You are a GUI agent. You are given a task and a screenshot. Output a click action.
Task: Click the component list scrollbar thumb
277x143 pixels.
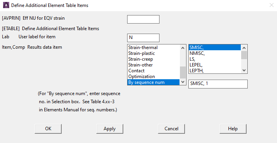pos(244,55)
